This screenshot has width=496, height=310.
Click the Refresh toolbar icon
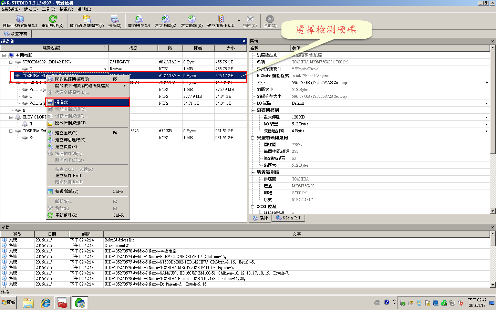(x=52, y=19)
